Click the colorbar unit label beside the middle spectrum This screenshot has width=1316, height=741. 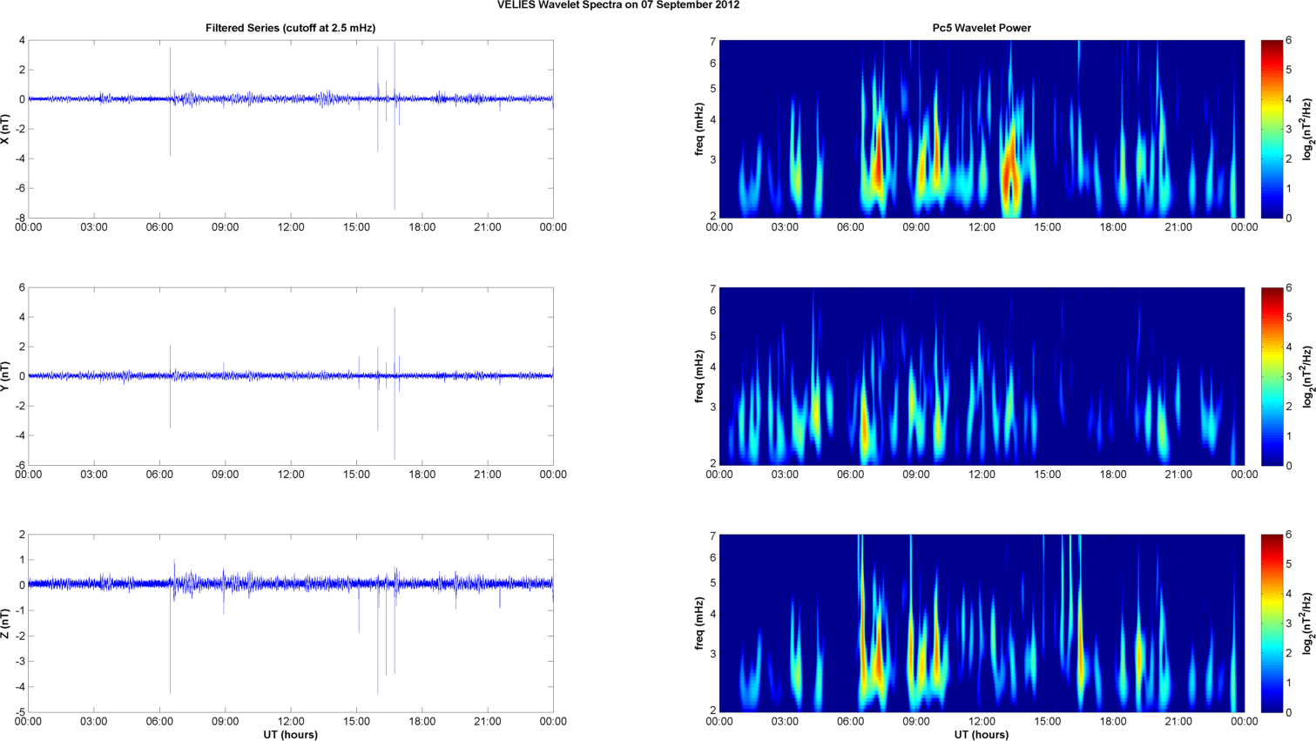coord(1307,376)
